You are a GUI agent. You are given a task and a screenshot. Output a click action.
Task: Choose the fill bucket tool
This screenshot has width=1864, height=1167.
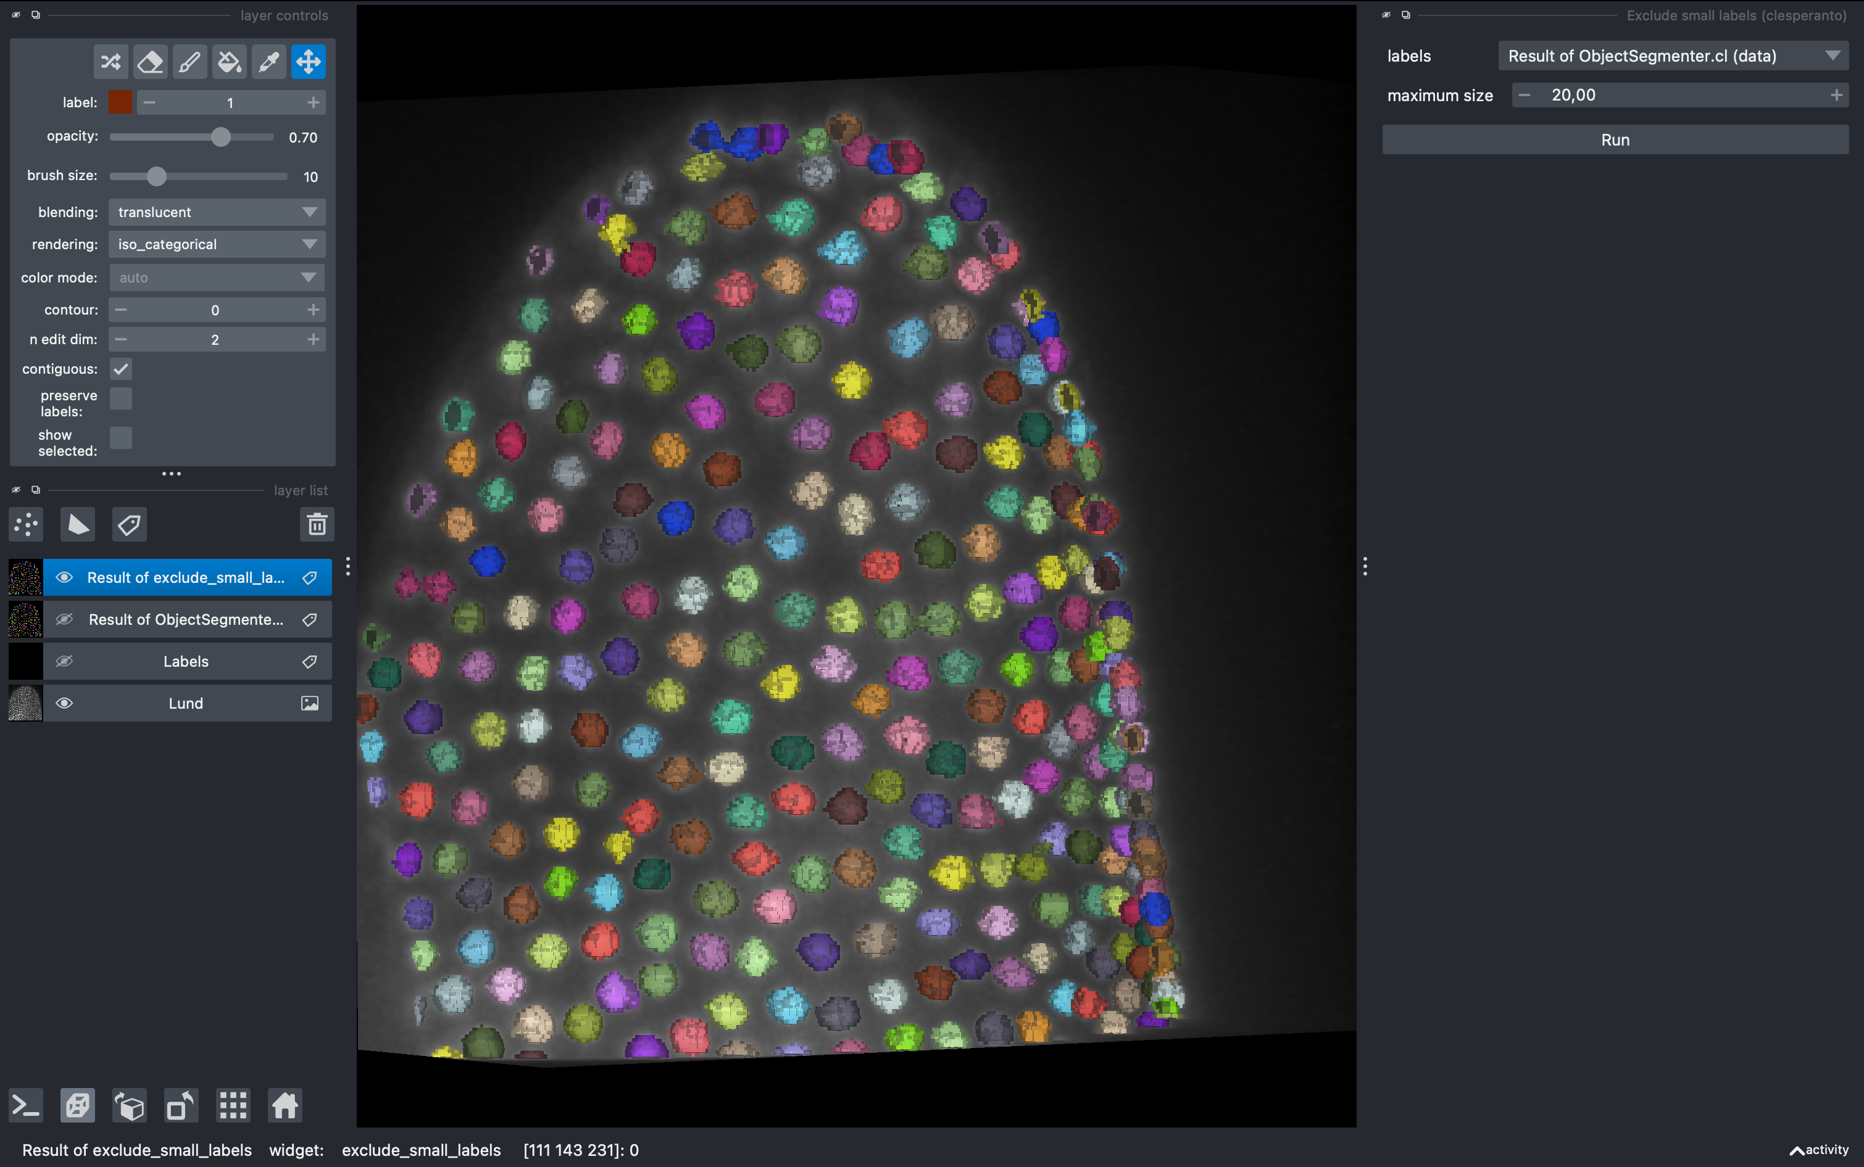coord(228,62)
